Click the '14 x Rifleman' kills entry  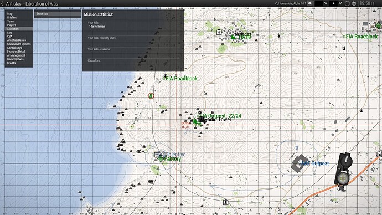tap(97, 27)
